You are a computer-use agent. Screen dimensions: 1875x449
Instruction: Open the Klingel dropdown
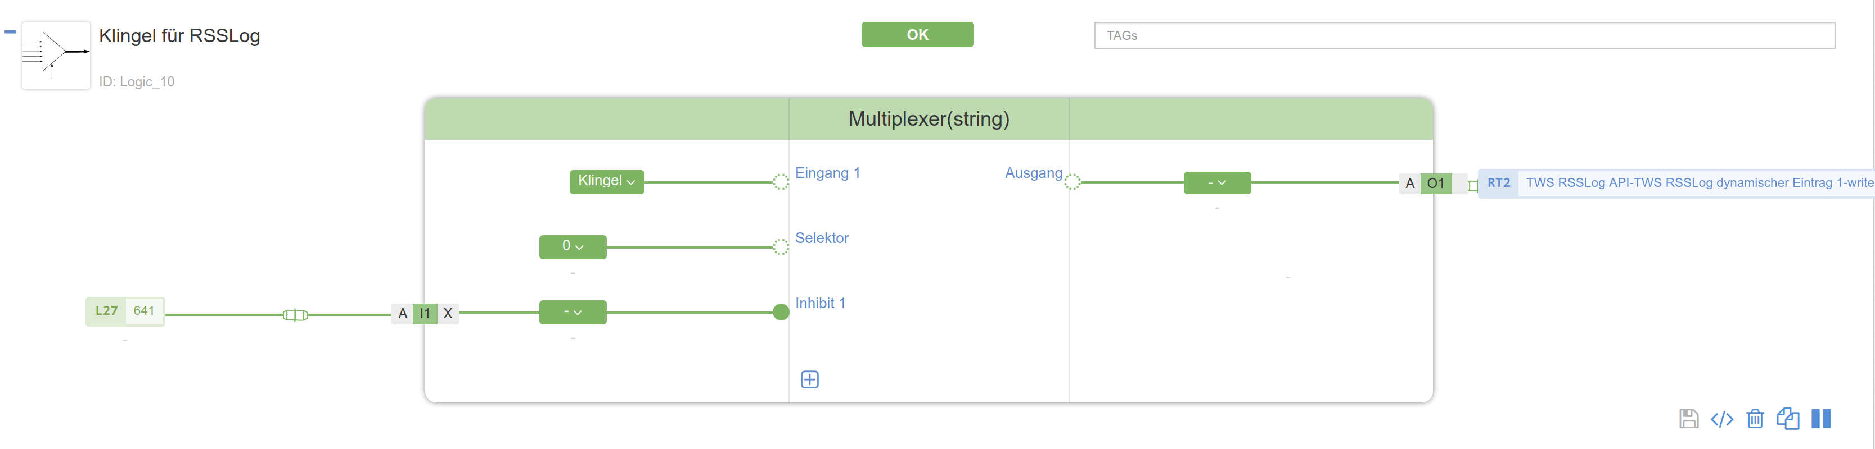pyautogui.click(x=606, y=182)
